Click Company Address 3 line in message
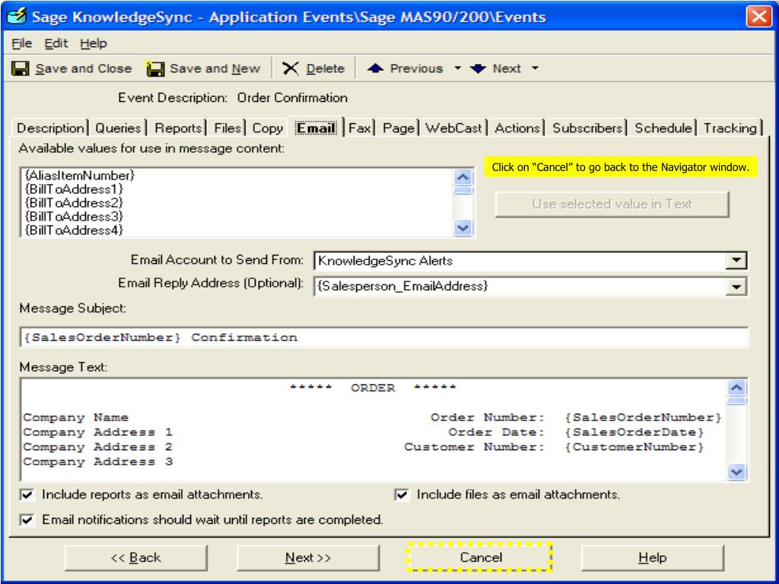The width and height of the screenshot is (779, 584). click(x=98, y=462)
